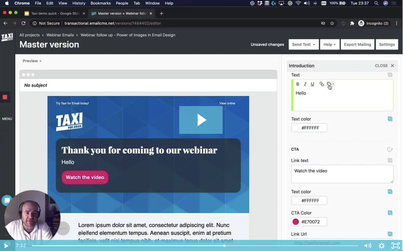Image resolution: width=403 pixels, height=251 pixels.
Task: Go to the All projects breadcrumb
Action: pyautogui.click(x=30, y=35)
